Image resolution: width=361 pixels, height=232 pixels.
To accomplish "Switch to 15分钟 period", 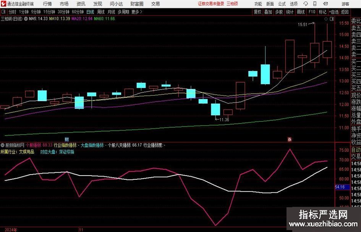I will [x=49, y=12].
